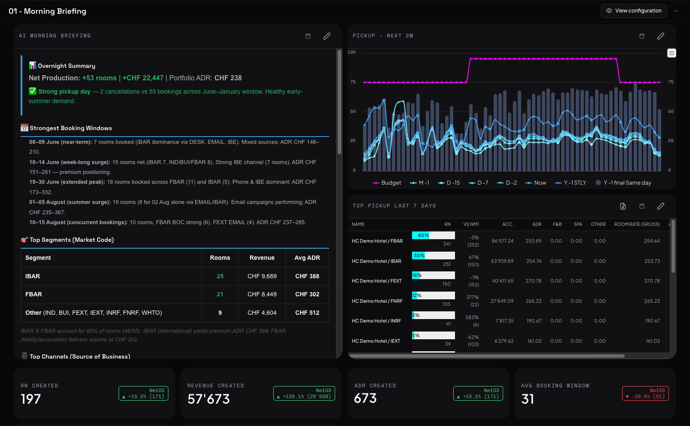
Task: Click the Avg ADR column header
Action: (307, 258)
